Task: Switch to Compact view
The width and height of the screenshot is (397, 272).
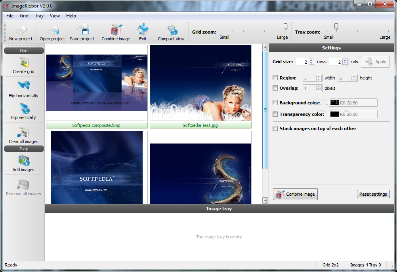Action: click(171, 32)
